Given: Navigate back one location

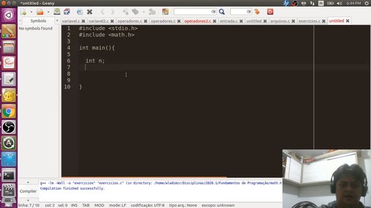Looking at the screenshot, I should (102, 12).
